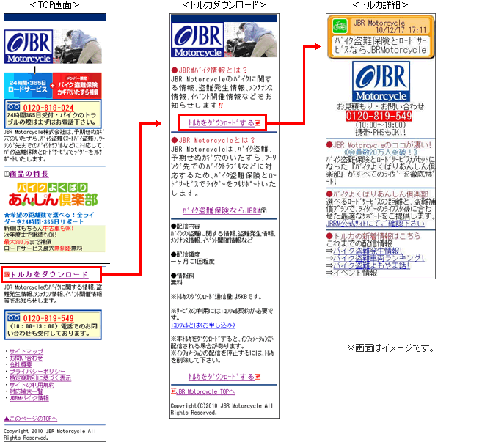Click the 携帯・PHSもOK!! text

point(381,132)
